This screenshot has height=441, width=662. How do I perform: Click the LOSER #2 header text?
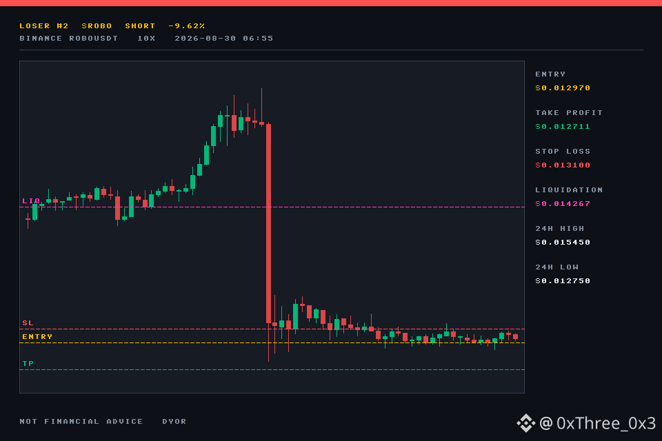tap(44, 25)
